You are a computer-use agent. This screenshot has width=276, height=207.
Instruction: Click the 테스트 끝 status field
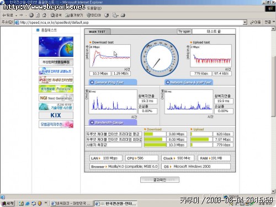pyautogui.click(x=214, y=31)
